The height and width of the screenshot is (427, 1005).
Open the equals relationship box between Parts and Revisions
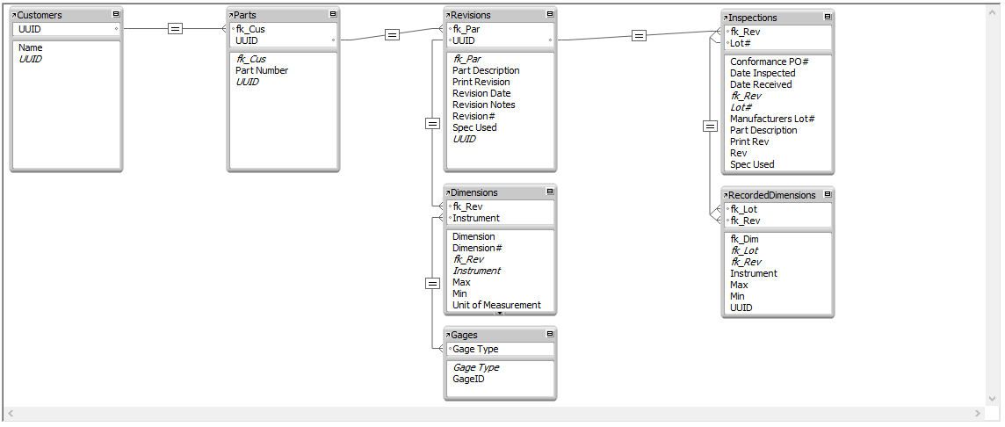pos(393,34)
